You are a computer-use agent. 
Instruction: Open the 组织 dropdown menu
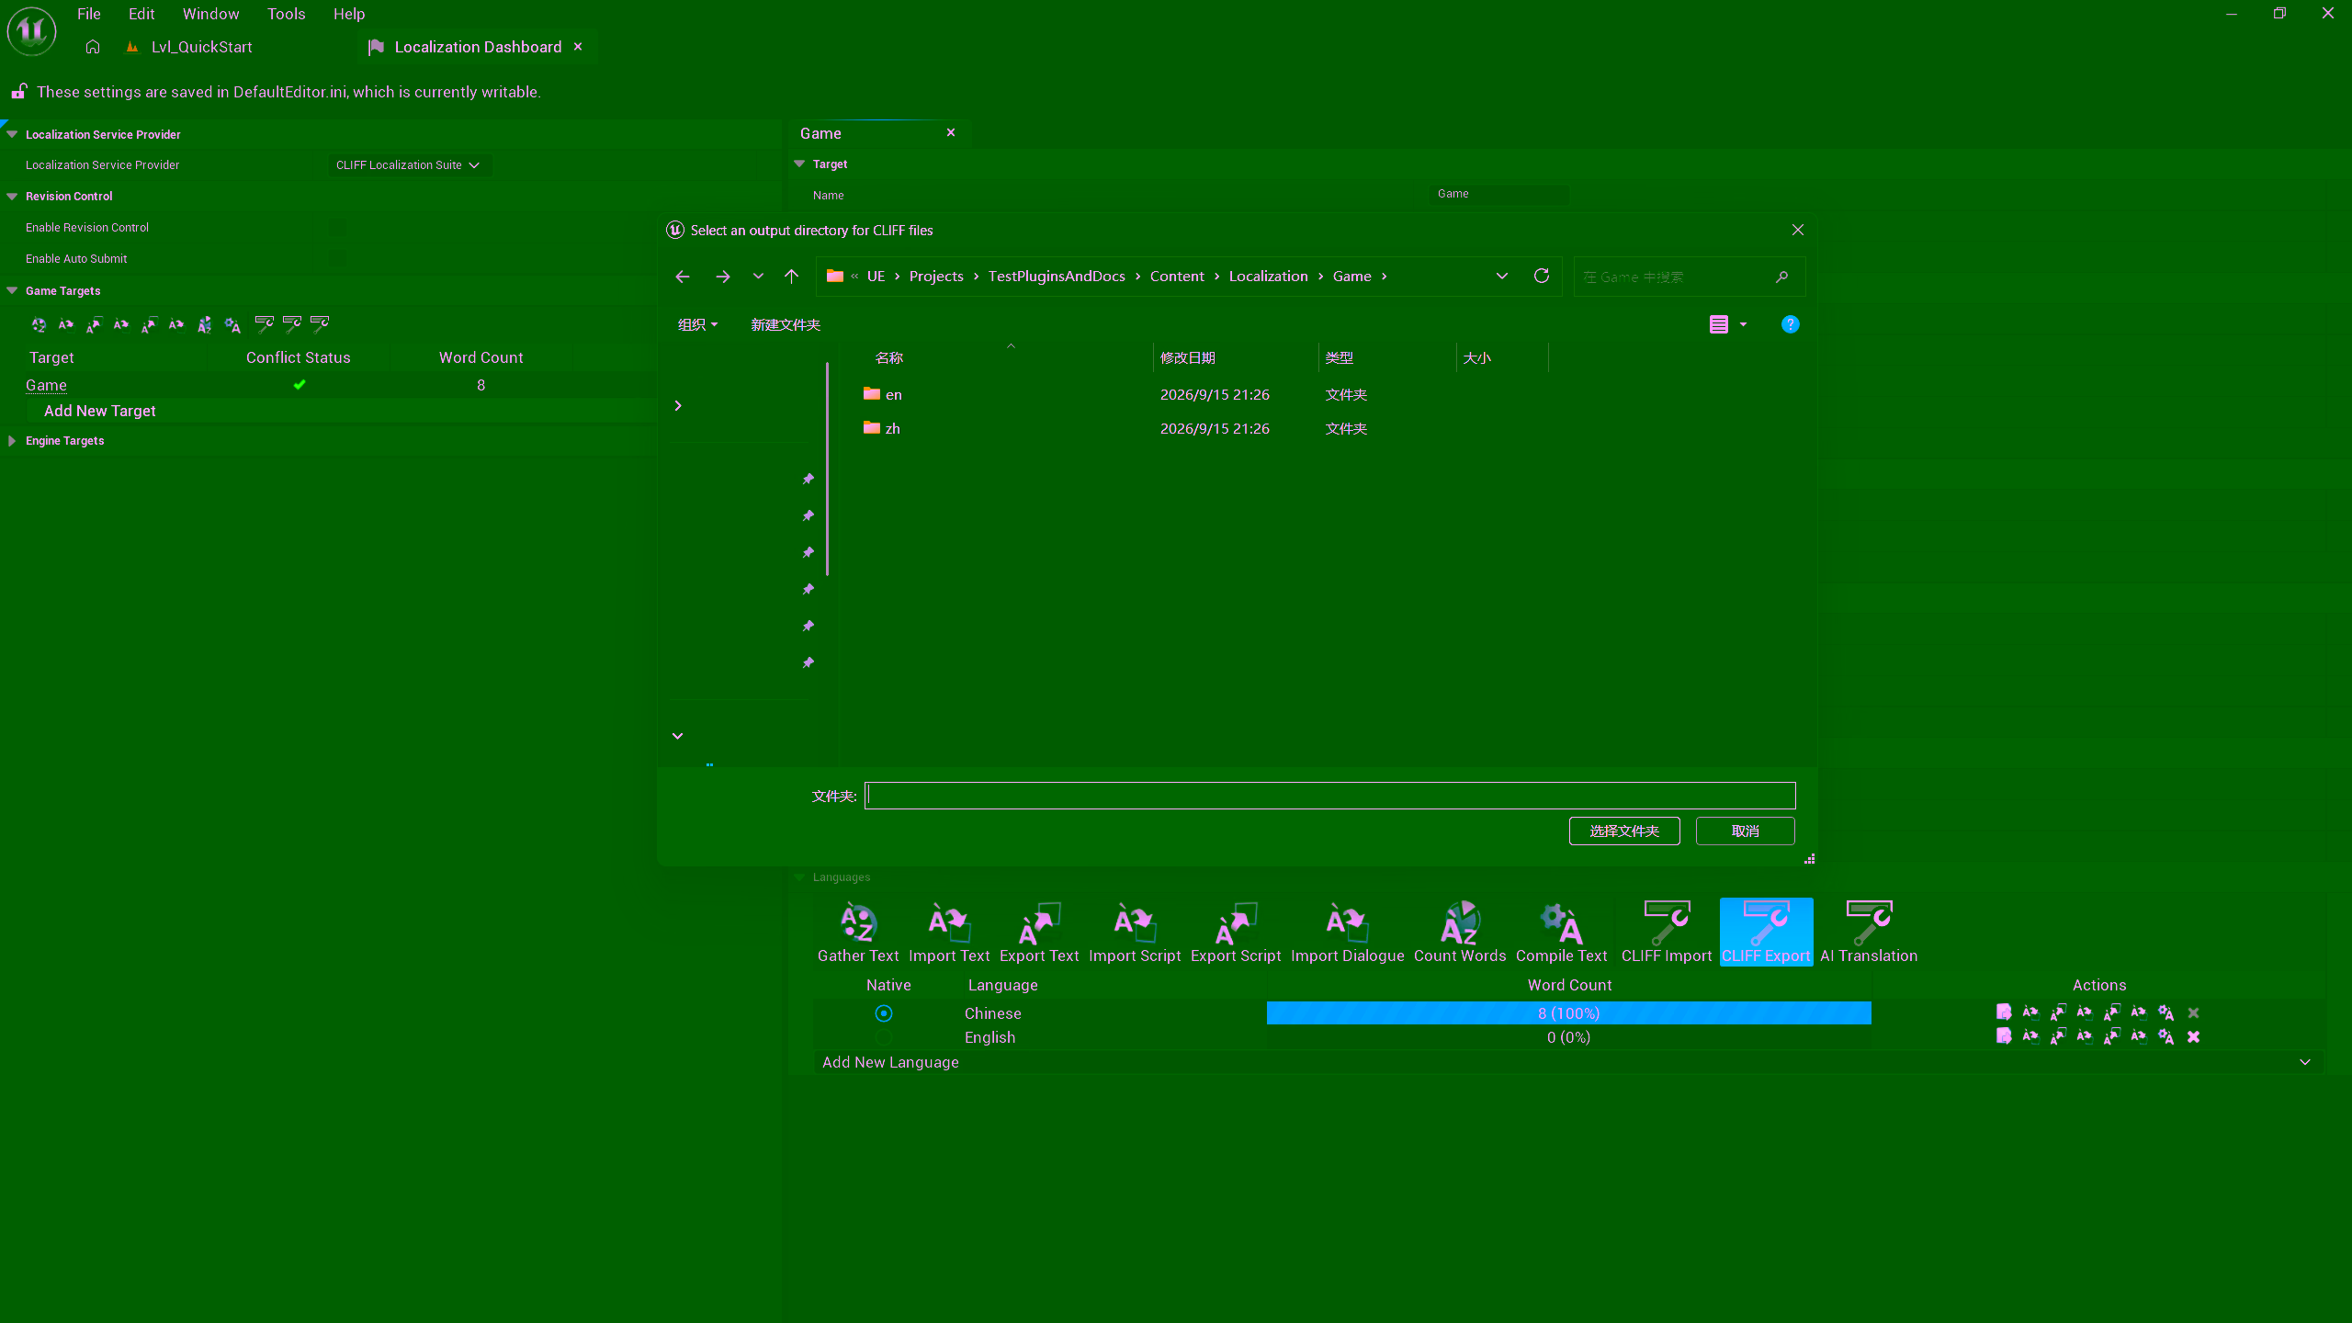pos(697,324)
